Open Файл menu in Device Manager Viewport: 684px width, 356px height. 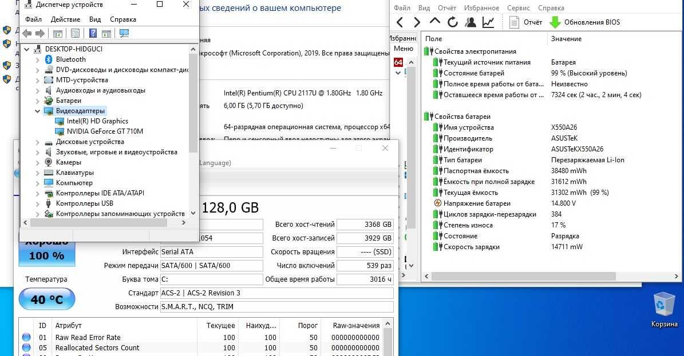tap(34, 19)
